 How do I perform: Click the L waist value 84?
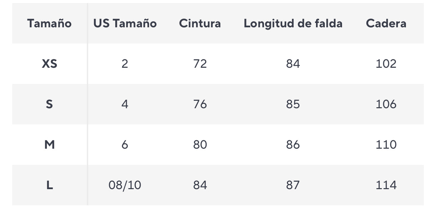pyautogui.click(x=200, y=185)
